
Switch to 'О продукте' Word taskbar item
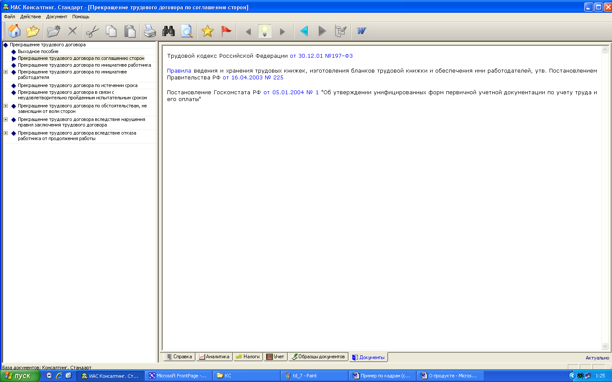[450, 376]
